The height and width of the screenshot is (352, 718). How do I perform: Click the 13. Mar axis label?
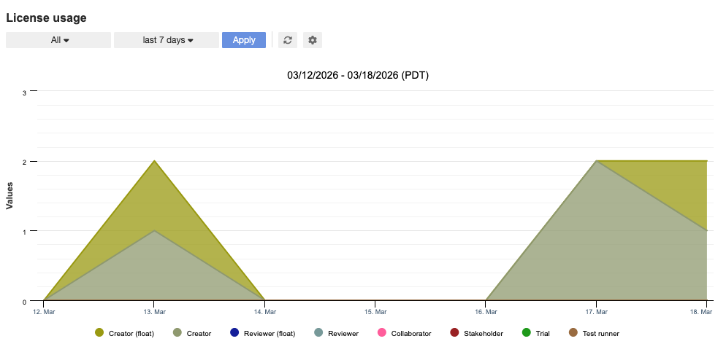tap(155, 312)
